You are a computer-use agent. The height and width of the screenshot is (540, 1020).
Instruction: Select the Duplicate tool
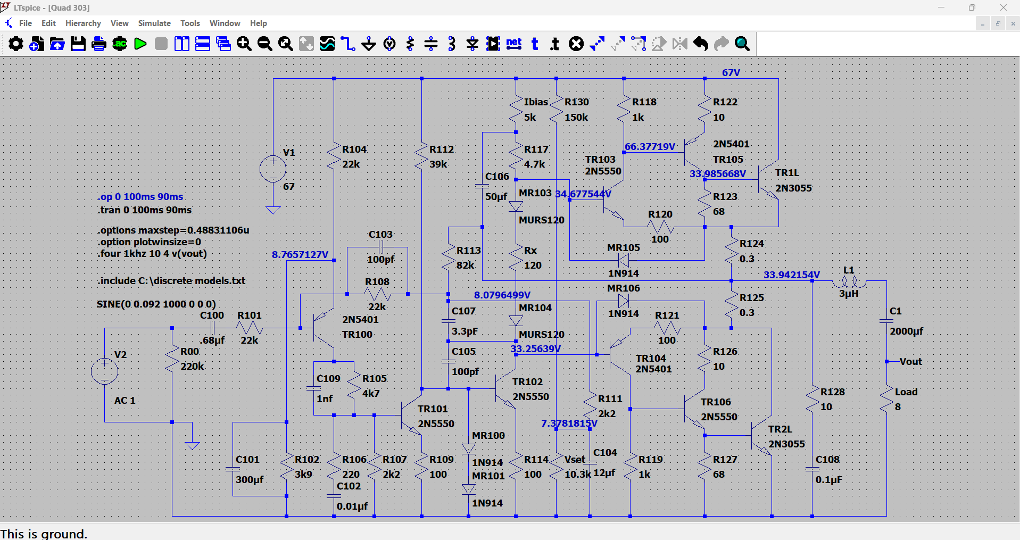597,44
